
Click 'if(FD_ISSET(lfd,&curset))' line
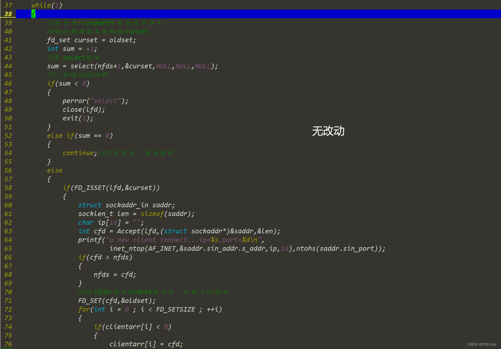(x=111, y=188)
